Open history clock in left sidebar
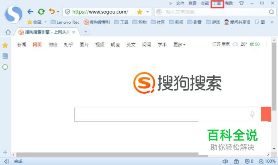 5,67
